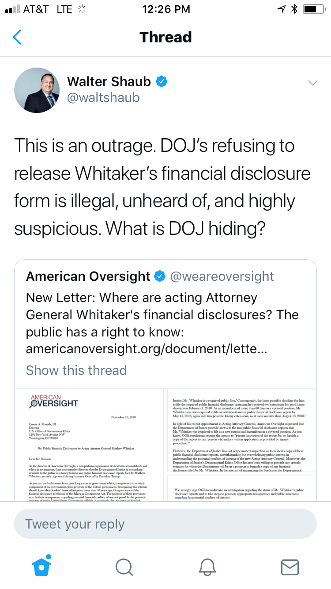331x589 pixels.
Task: Open the Search tab
Action: (x=124, y=567)
